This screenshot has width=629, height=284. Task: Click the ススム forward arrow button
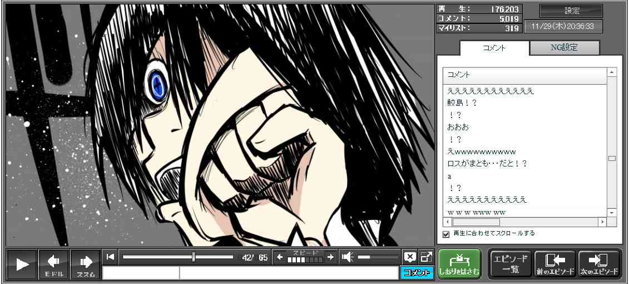pos(85,264)
